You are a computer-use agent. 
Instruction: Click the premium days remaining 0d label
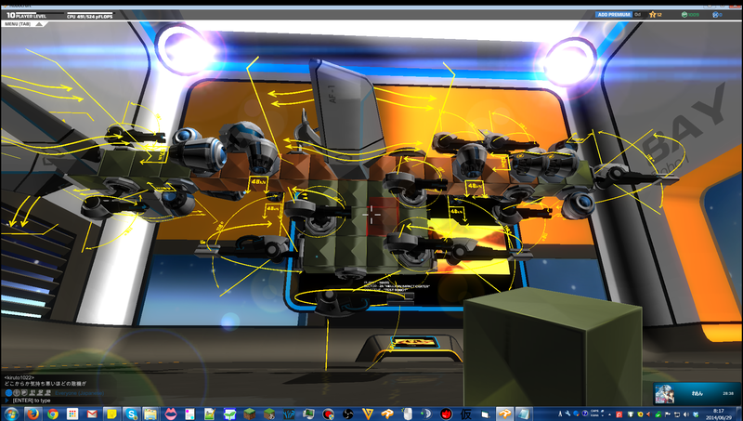[x=638, y=15]
